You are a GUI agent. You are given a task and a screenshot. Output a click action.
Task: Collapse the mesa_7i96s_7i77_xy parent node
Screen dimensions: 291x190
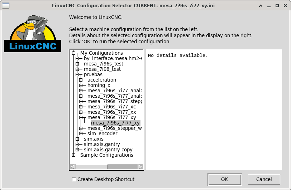[x=81, y=117]
